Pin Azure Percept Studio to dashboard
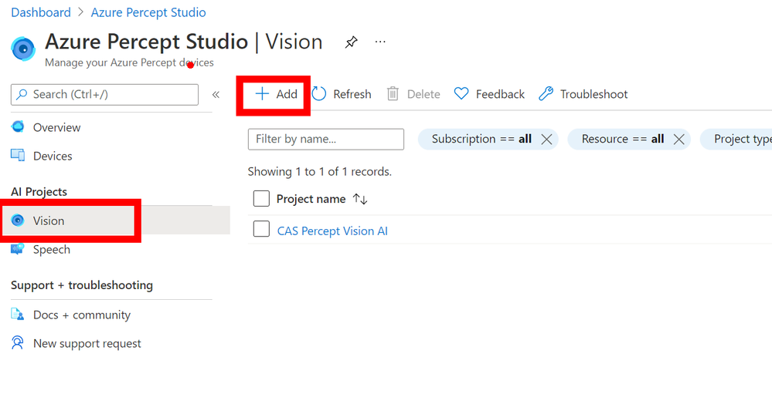 pos(351,42)
